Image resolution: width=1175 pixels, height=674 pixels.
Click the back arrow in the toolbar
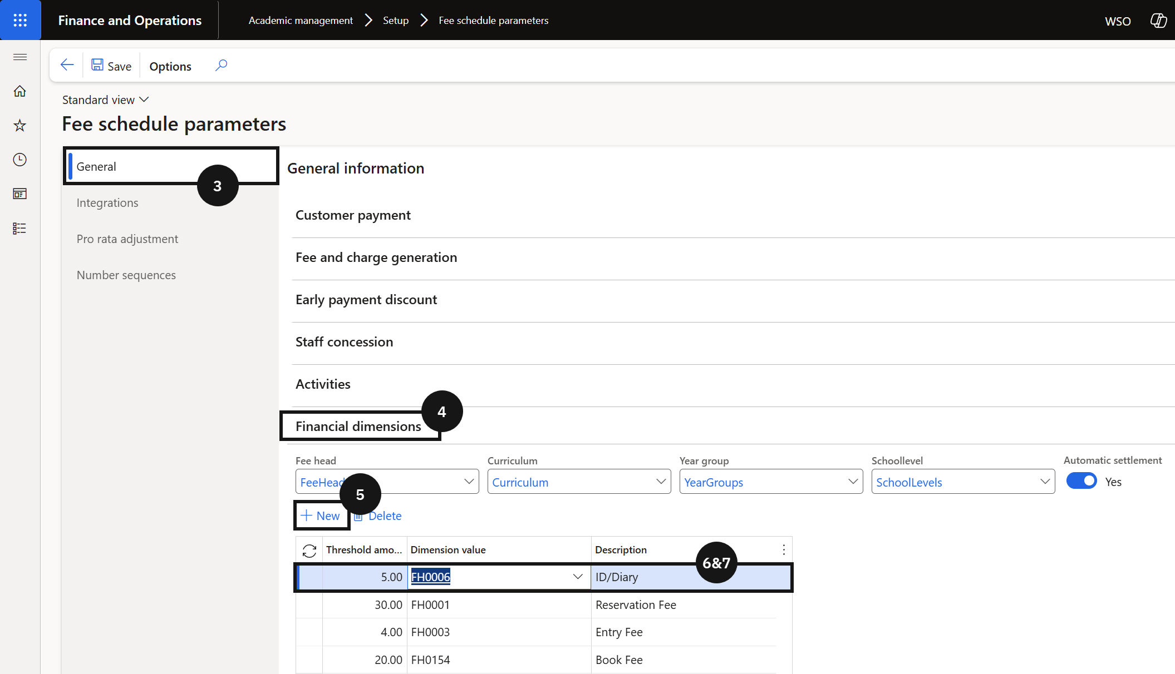click(x=67, y=65)
